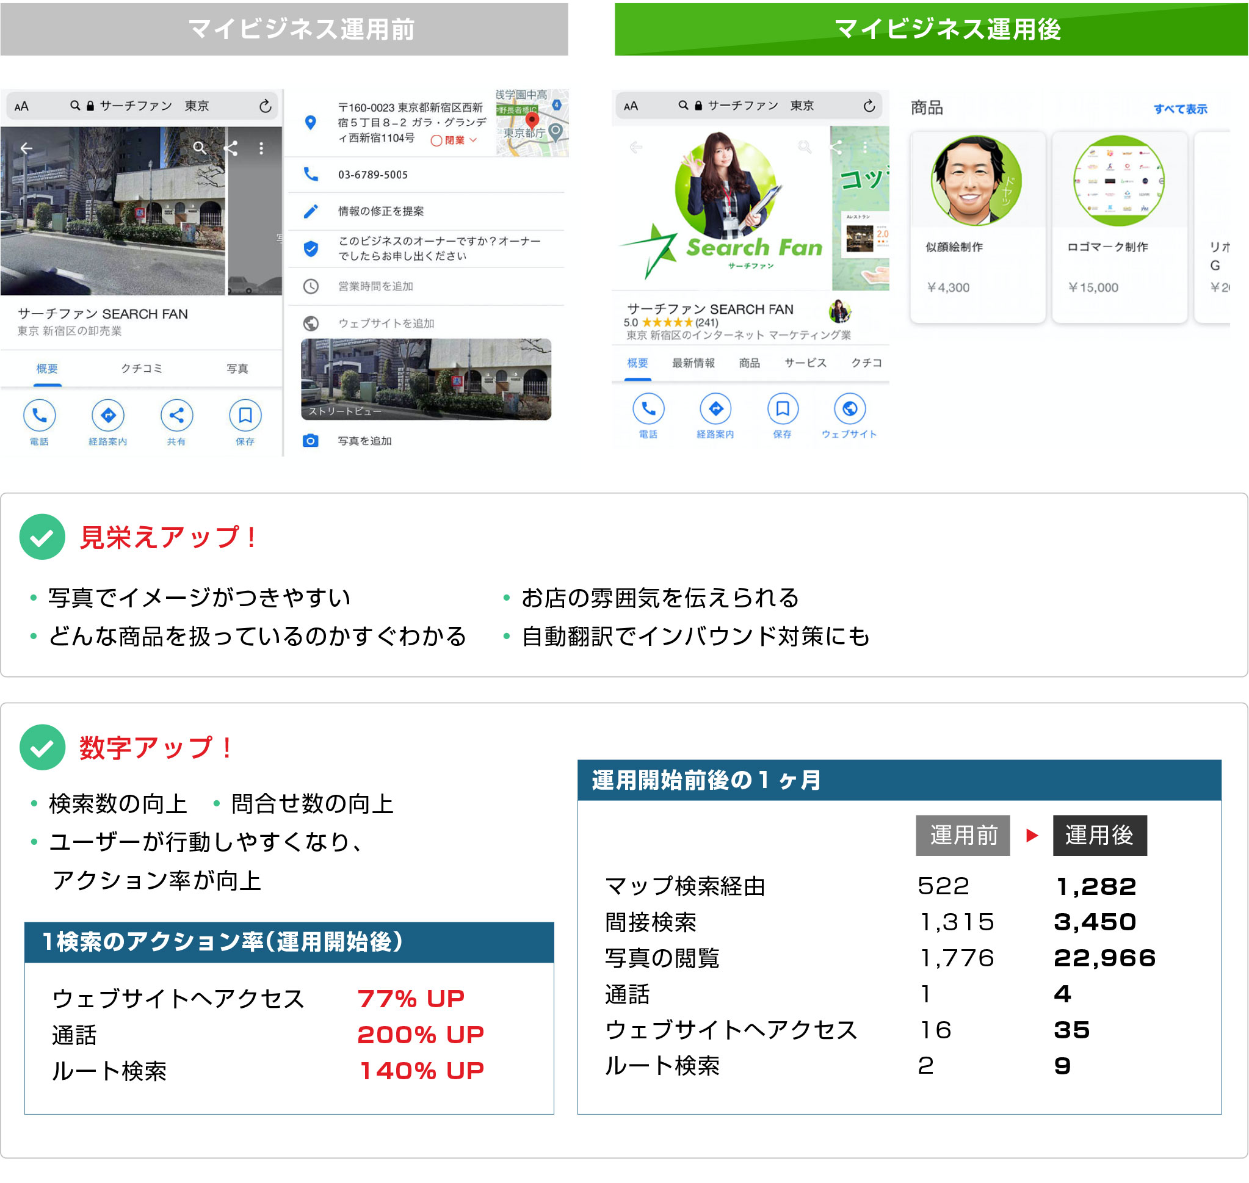Select the クチコミ tab in the after panel
This screenshot has width=1249, height=1183.
pyautogui.click(x=866, y=363)
